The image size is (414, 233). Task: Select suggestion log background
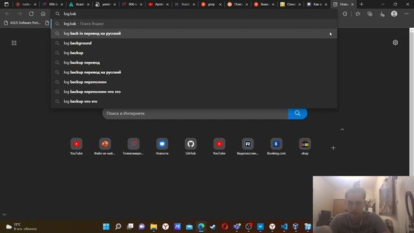[194, 43]
